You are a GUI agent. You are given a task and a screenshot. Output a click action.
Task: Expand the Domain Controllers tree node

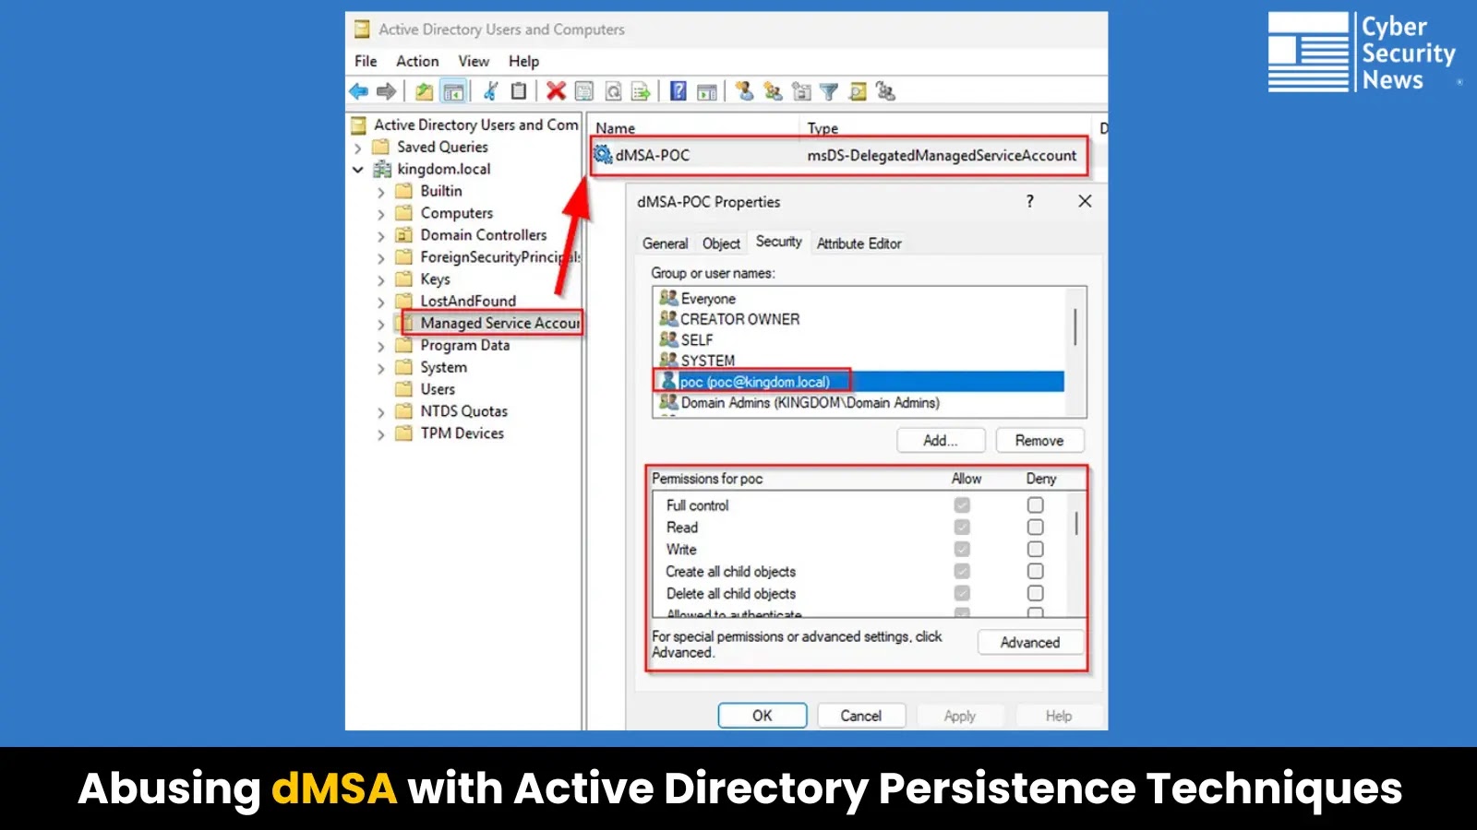click(381, 234)
